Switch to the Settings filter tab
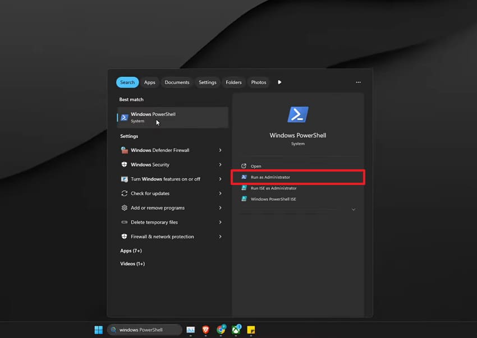This screenshot has height=338, width=477. point(208,82)
